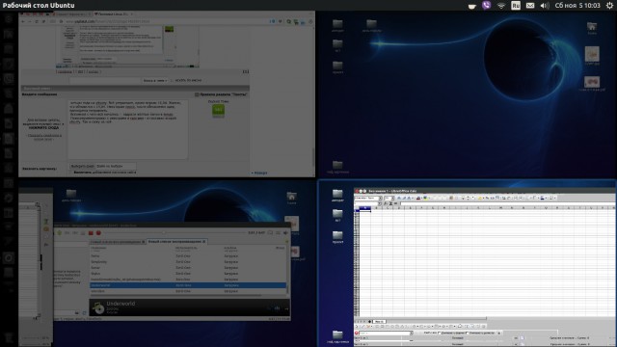617x347 pixels.
Task: Click the playlist horizontal scrollbar
Action: point(175,295)
